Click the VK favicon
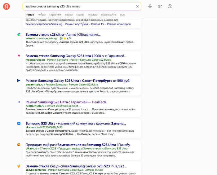 pyautogui.click(x=19, y=123)
